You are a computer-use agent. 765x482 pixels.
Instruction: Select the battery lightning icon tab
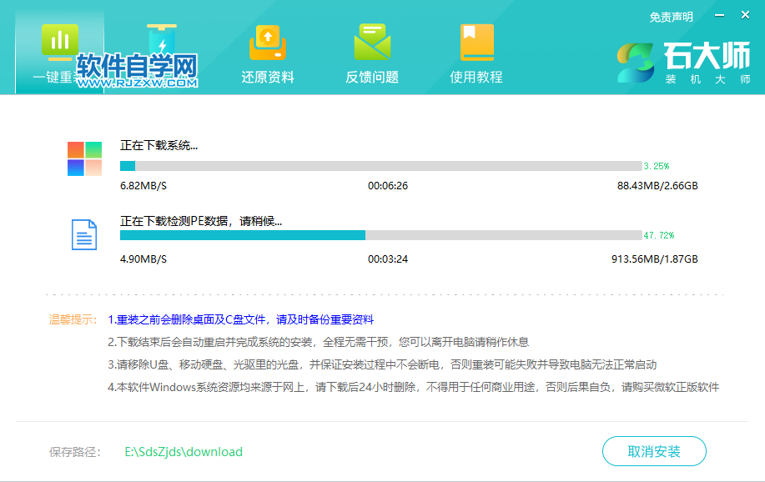162,41
